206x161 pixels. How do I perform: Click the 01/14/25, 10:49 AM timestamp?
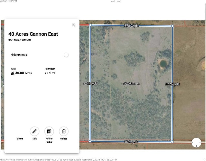(x=20, y=40)
